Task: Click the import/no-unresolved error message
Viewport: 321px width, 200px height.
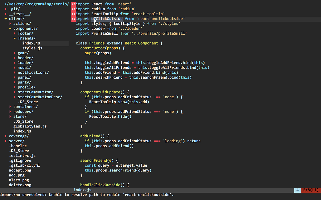Action: pos(87,195)
